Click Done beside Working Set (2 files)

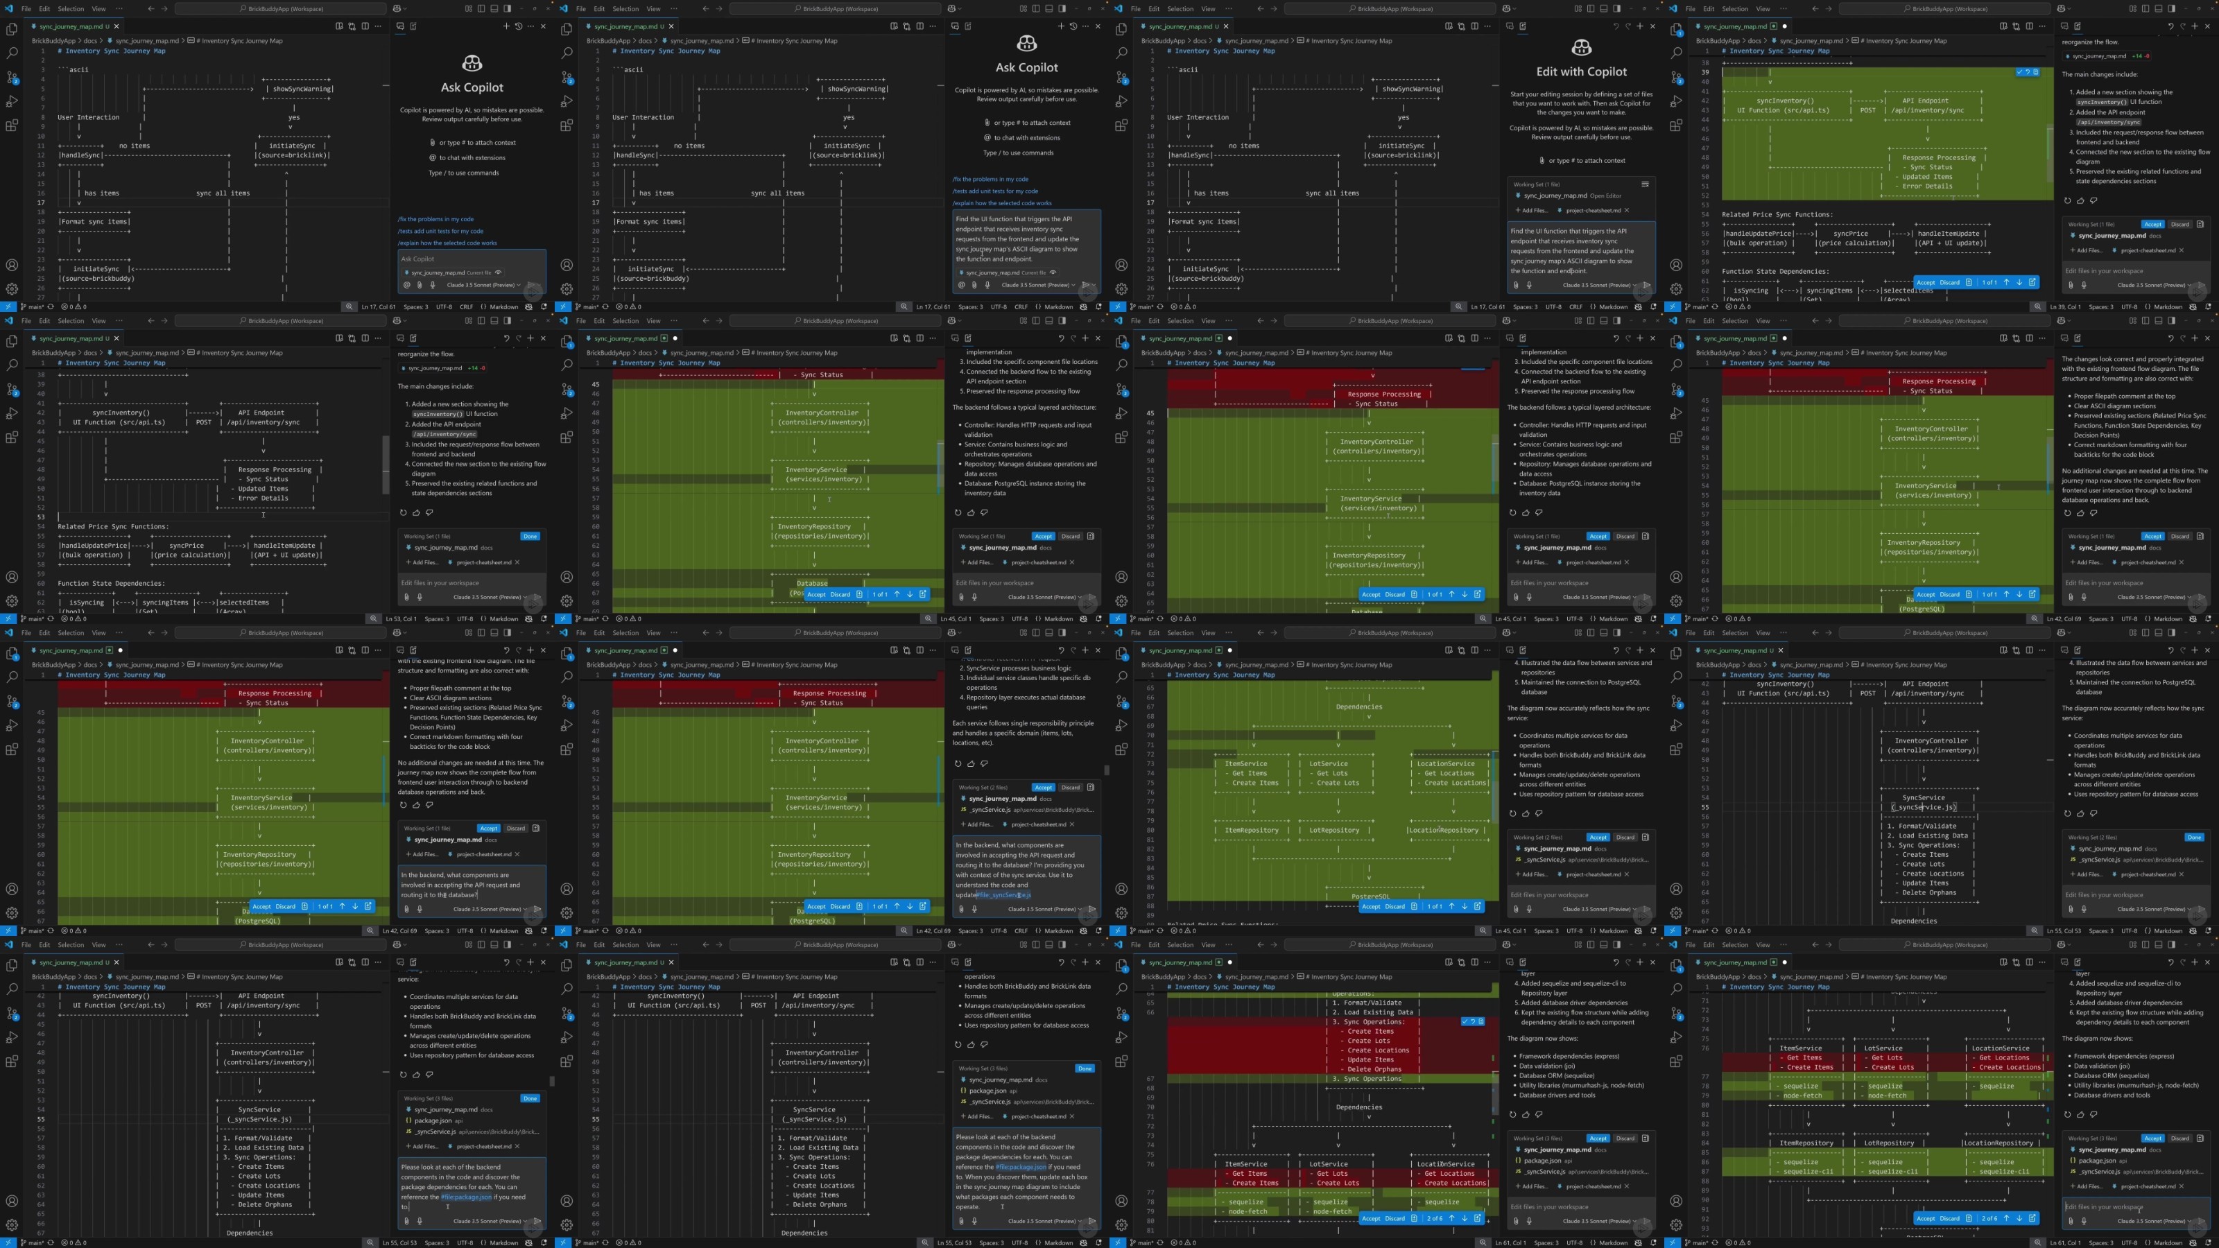[x=2194, y=837]
